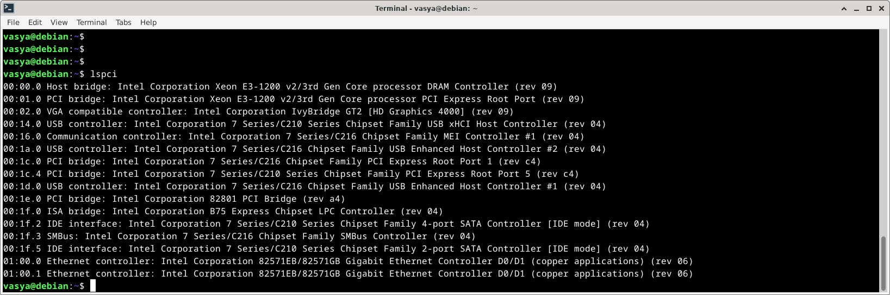Click the vertical scrollbar thumb

pyautogui.click(x=884, y=264)
